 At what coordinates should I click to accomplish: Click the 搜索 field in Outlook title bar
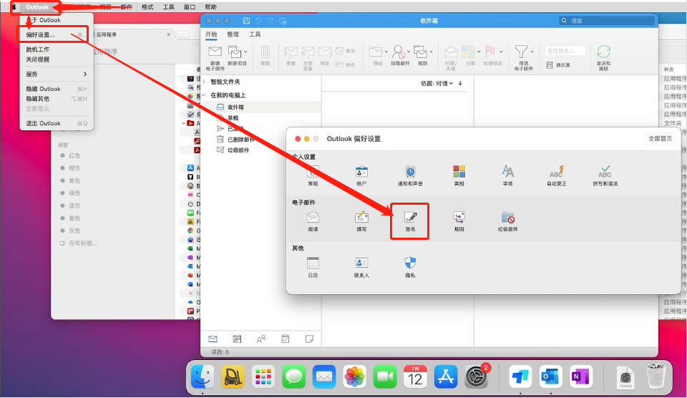coord(606,21)
